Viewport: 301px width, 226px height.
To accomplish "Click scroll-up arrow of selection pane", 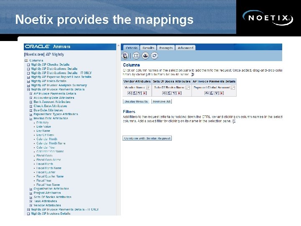I will [x=118, y=45].
